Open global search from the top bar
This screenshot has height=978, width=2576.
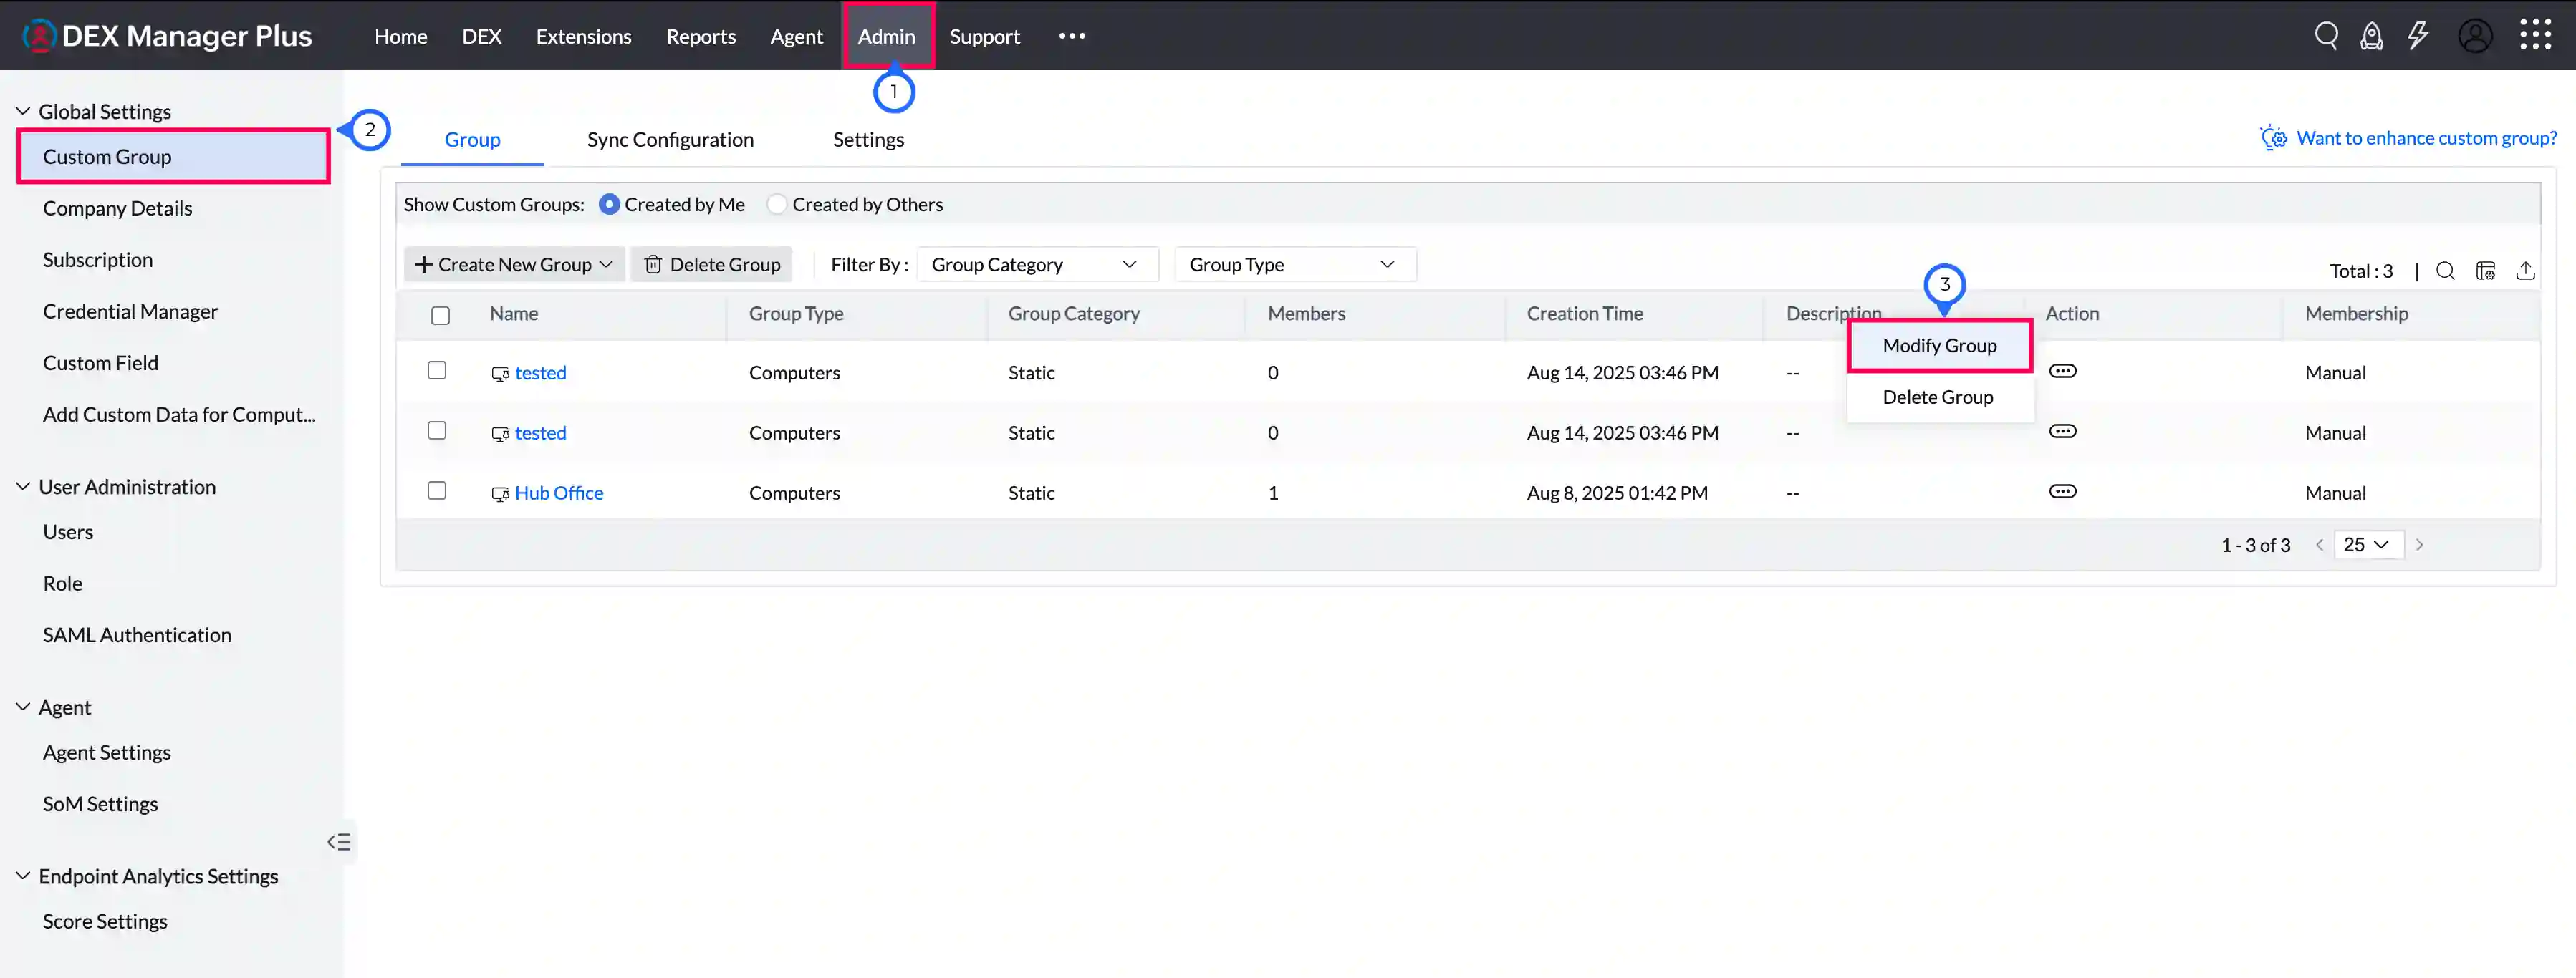[x=2327, y=35]
